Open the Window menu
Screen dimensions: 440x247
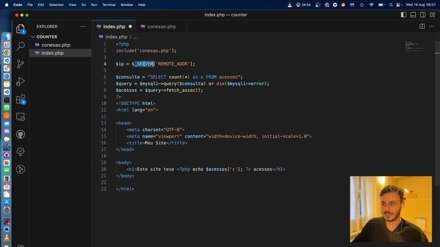point(126,5)
